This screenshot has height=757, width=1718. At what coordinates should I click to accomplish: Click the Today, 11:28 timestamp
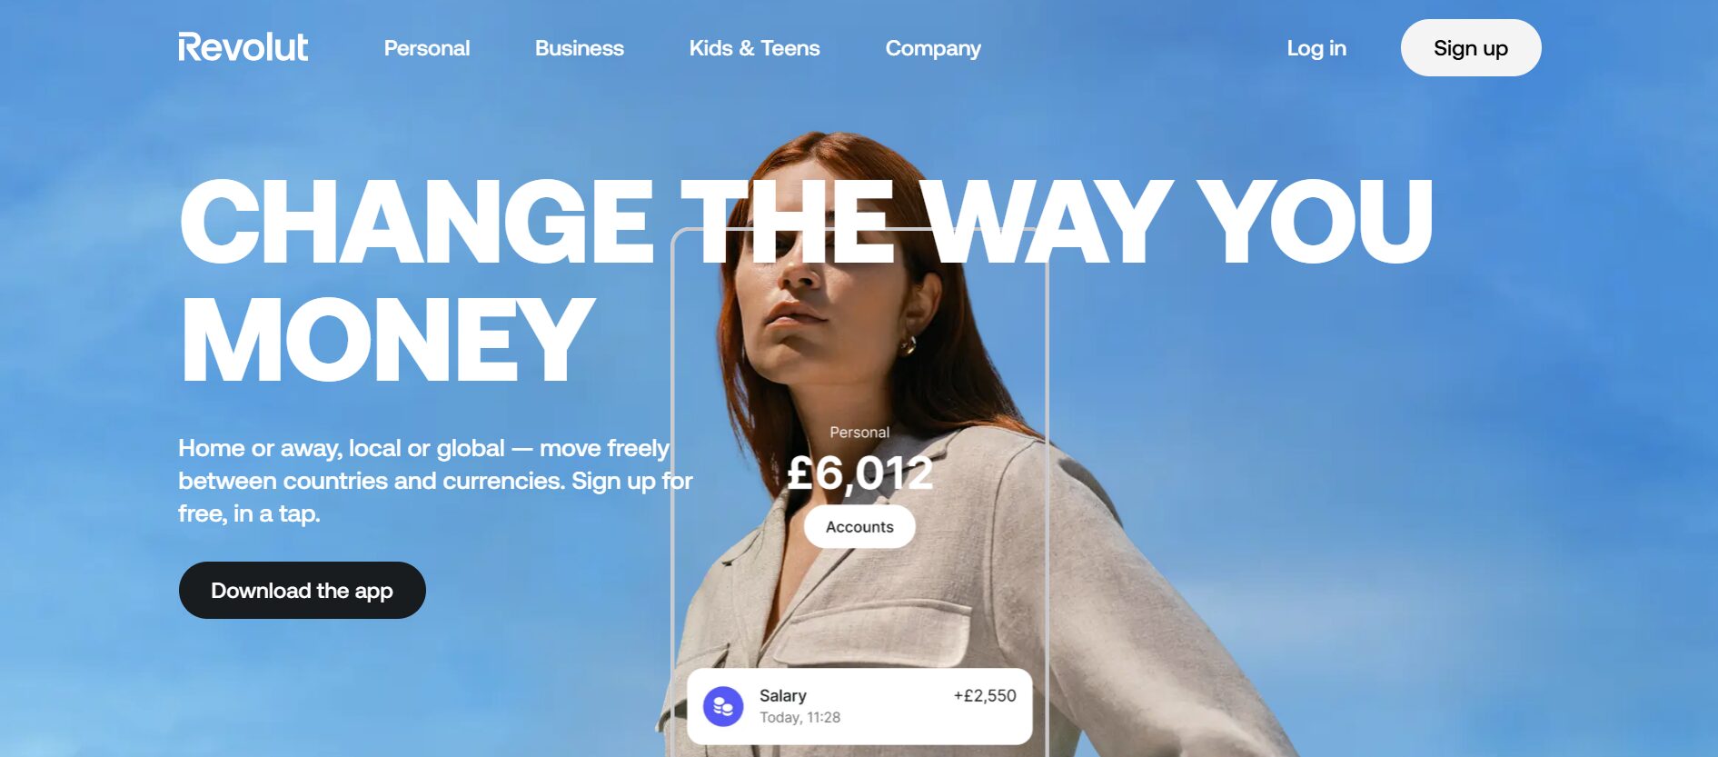coord(799,718)
